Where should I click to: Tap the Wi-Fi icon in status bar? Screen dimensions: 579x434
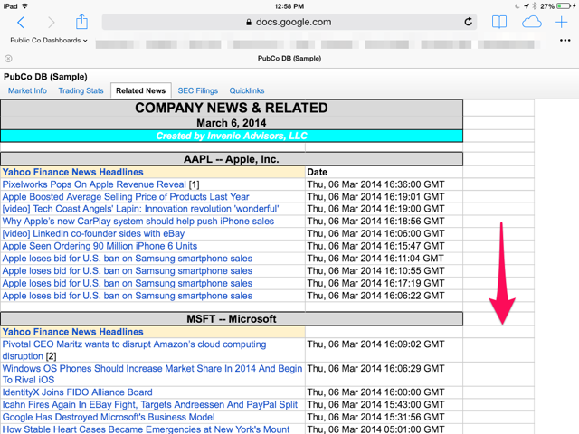pos(25,6)
